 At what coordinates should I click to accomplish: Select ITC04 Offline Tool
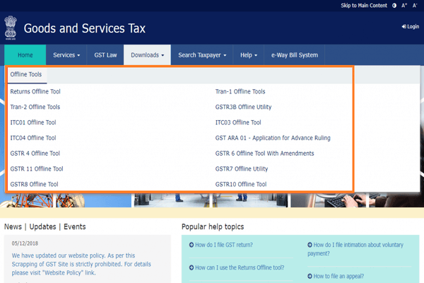tap(33, 138)
